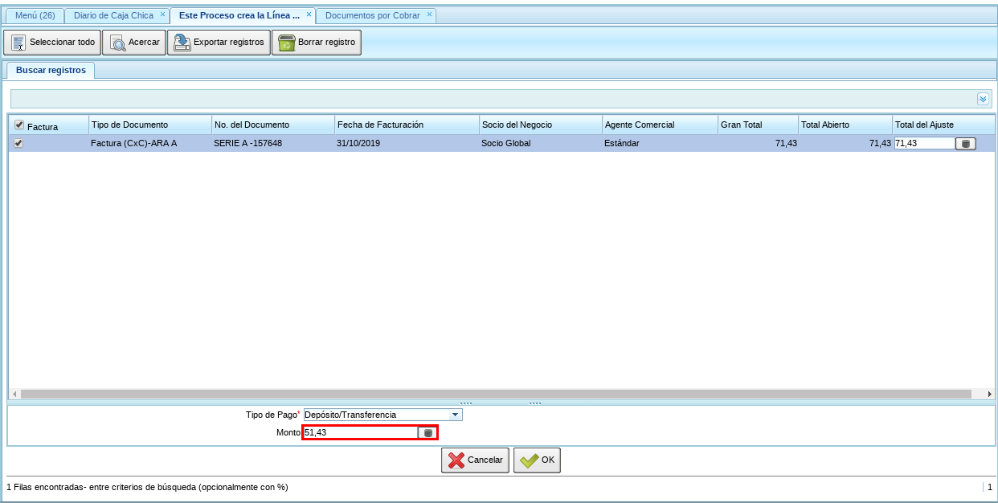Click the table scrollbar left arrow
Viewport: 998px width, 503px height.
coord(14,395)
